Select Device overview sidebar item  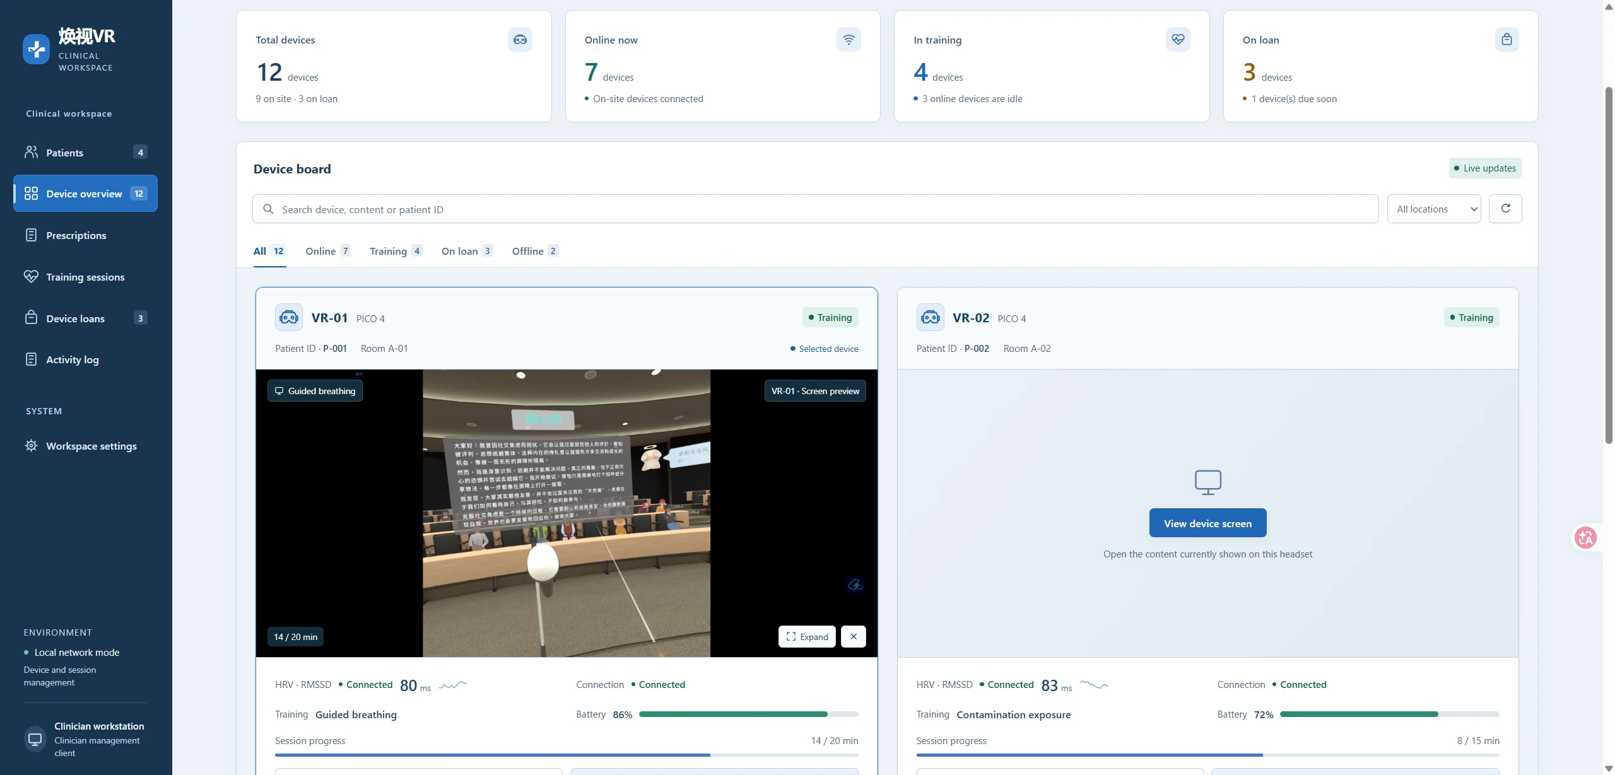pyautogui.click(x=85, y=194)
